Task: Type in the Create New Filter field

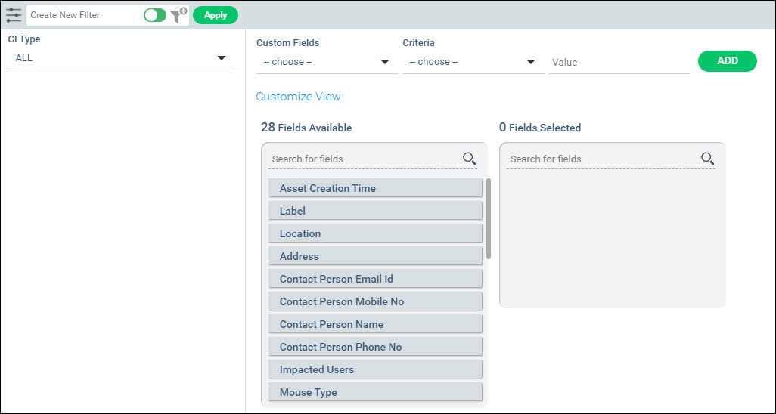Action: (83, 15)
